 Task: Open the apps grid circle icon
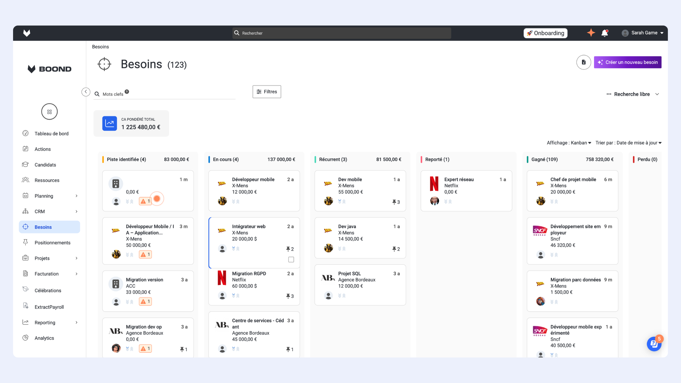[50, 112]
